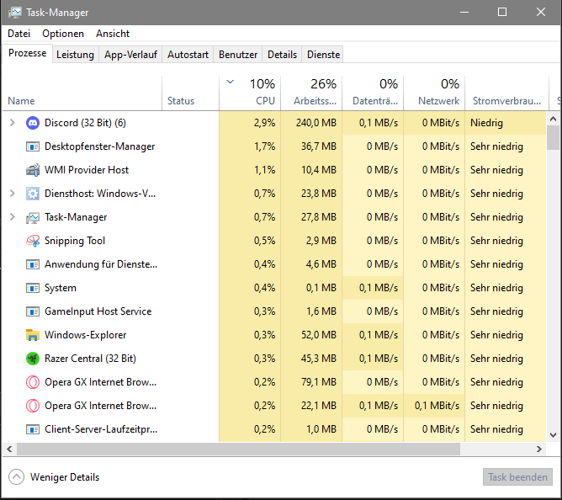The width and height of the screenshot is (562, 500).
Task: Click the Discord app icon
Action: (33, 123)
